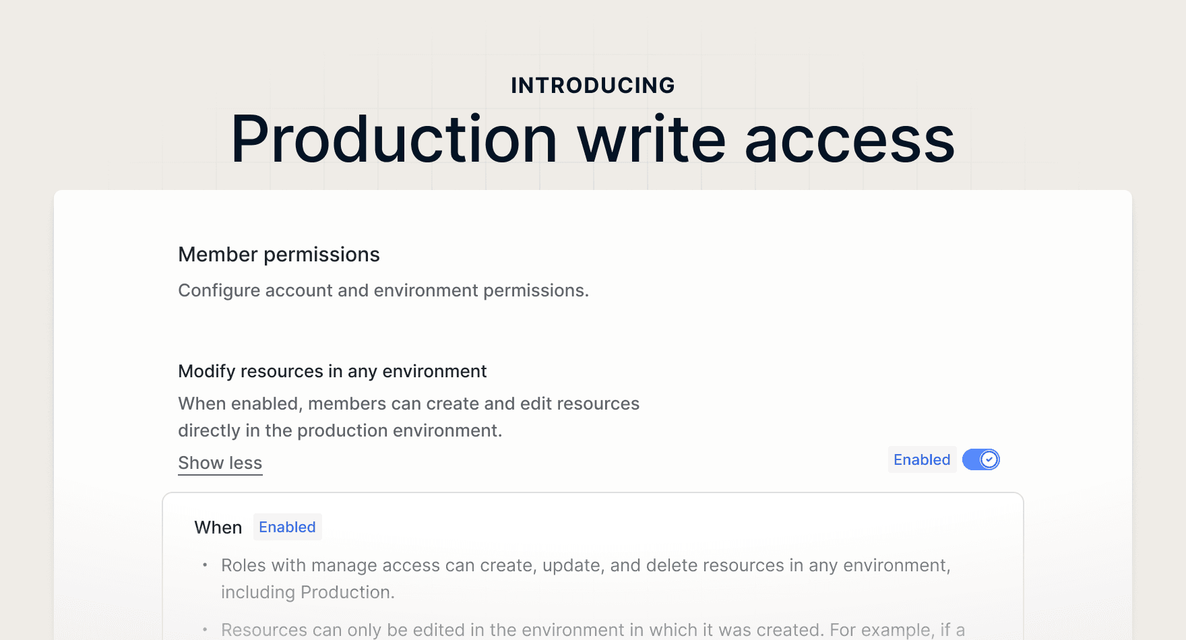Screen dimensions: 1186x640
Task: Click the Enabled badge next to When
Action: point(287,527)
